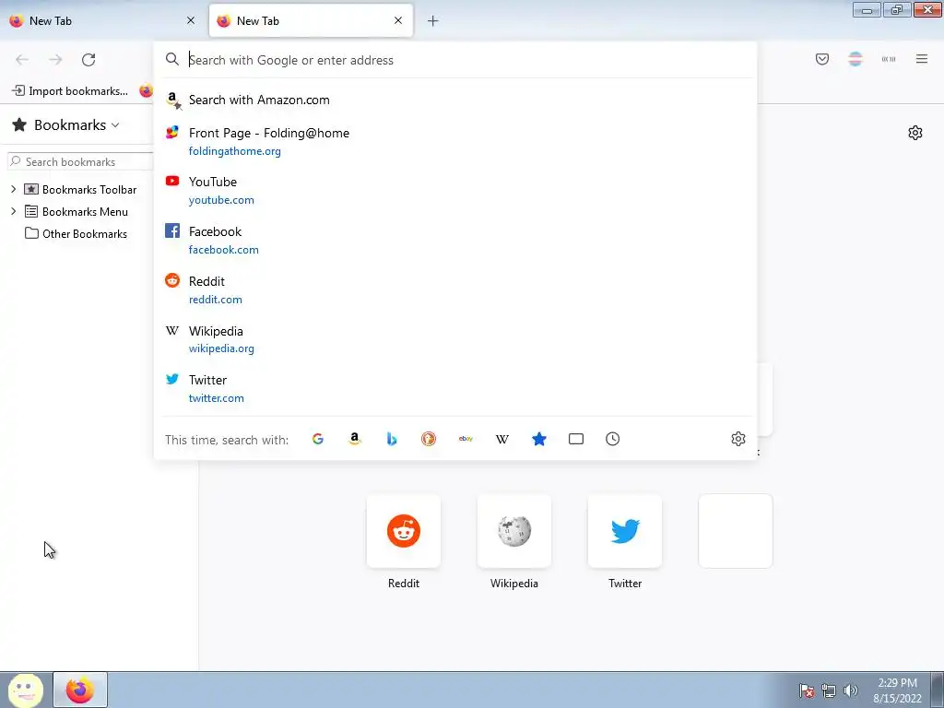Click the empty shortcut tile
This screenshot has height=708, width=944.
point(736,531)
